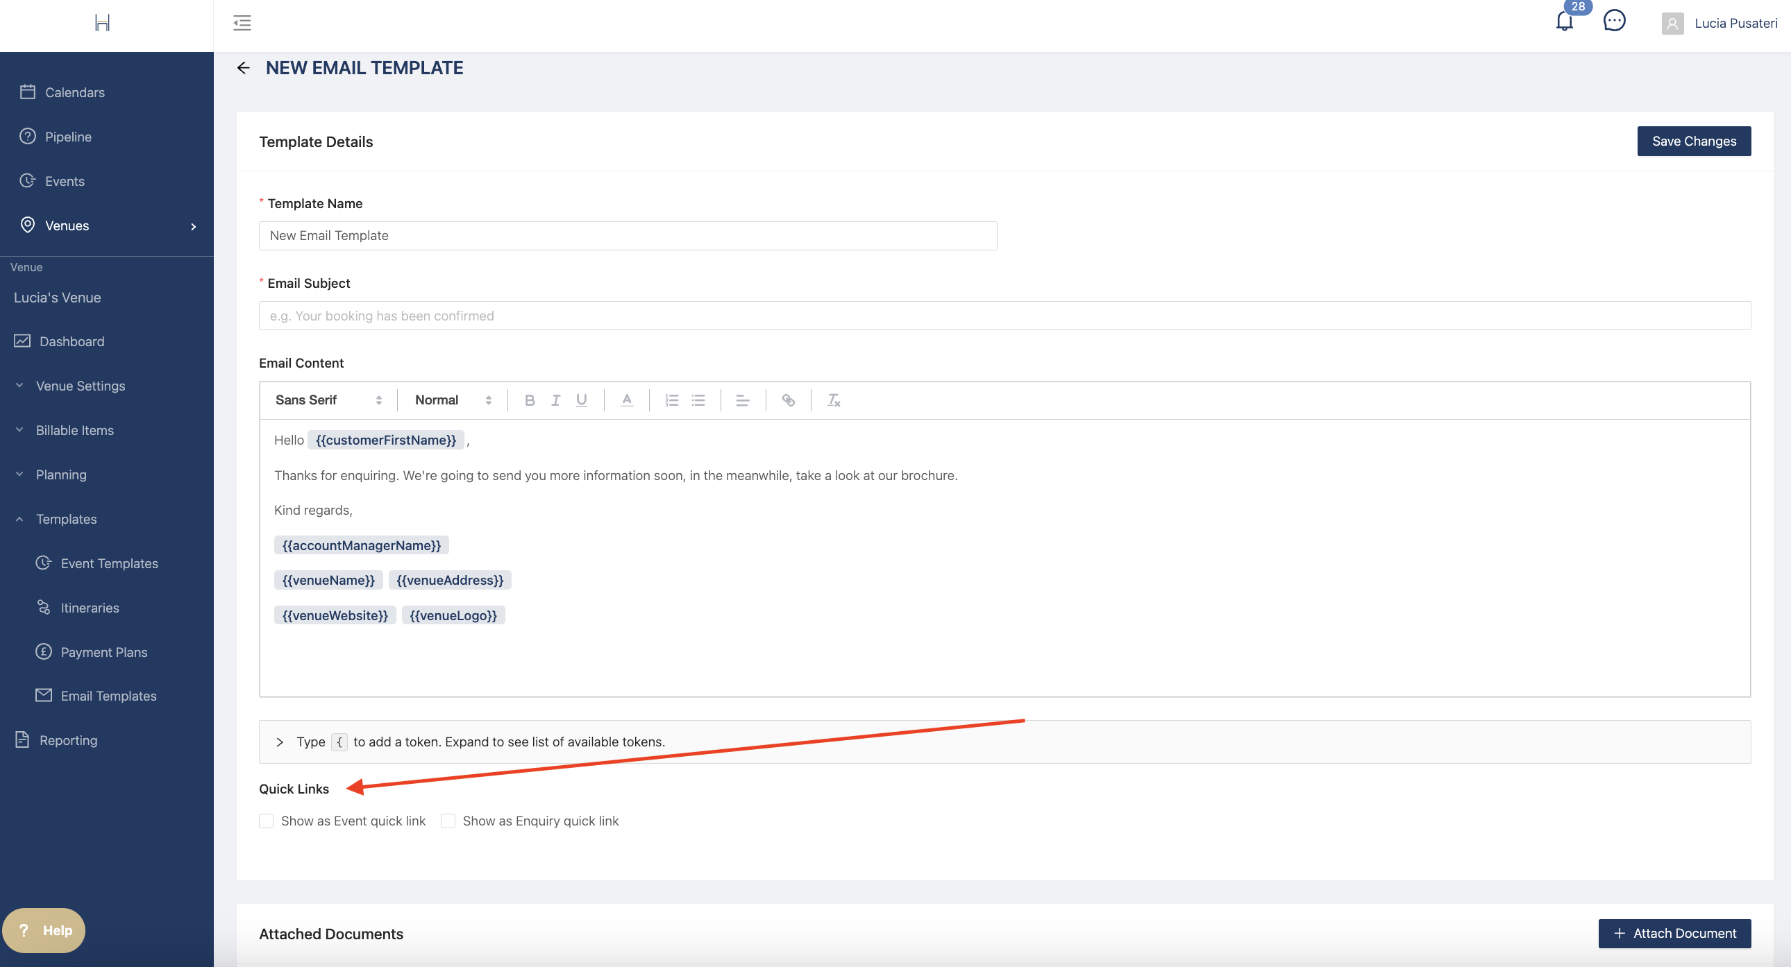The width and height of the screenshot is (1791, 967).
Task: Enable Show as Event quick link
Action: (267, 821)
